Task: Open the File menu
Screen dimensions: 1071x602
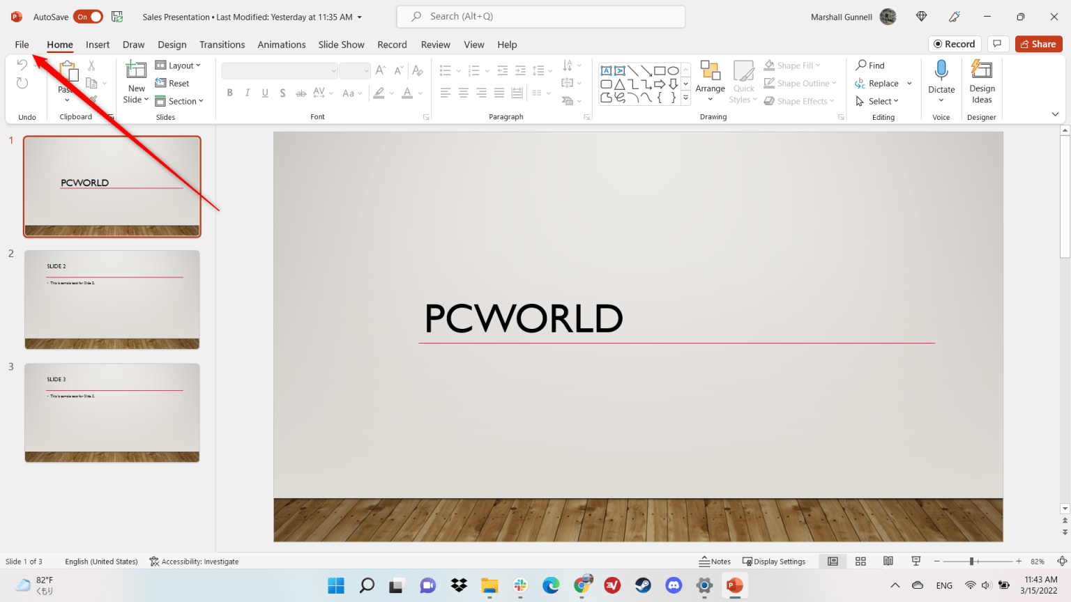Action: click(x=22, y=44)
